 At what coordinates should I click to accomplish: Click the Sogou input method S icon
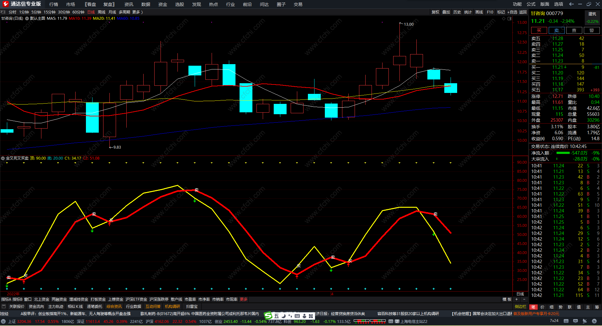(x=268, y=316)
